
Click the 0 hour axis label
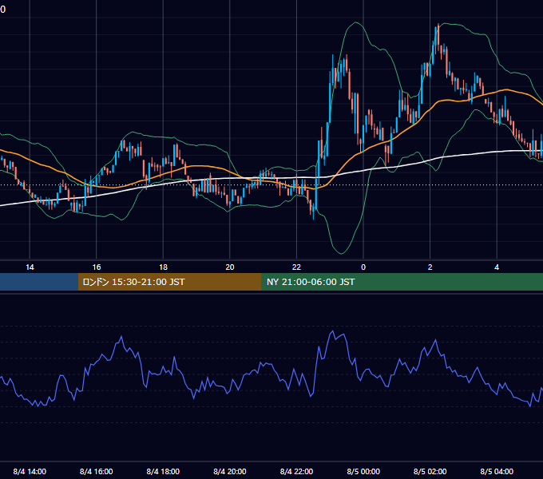click(363, 267)
